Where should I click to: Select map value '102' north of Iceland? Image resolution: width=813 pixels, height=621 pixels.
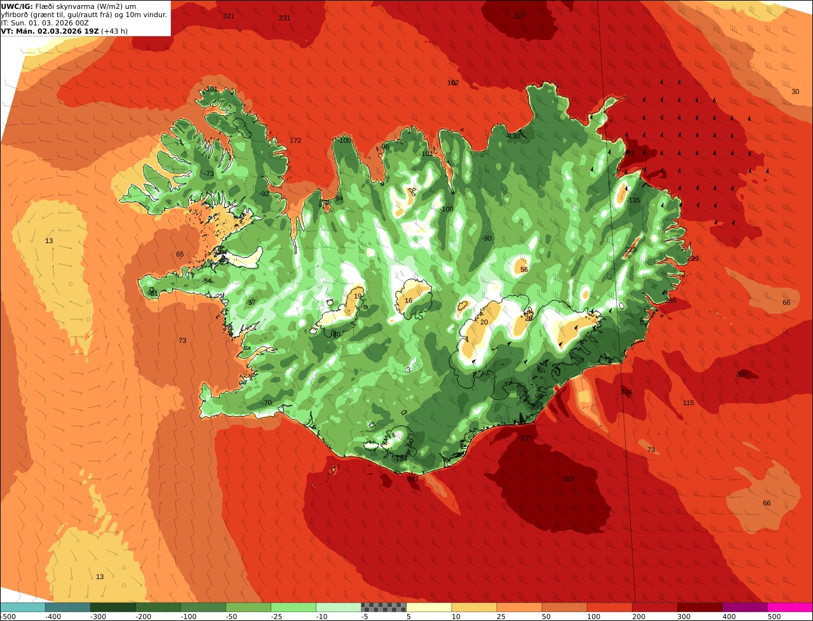tap(453, 83)
